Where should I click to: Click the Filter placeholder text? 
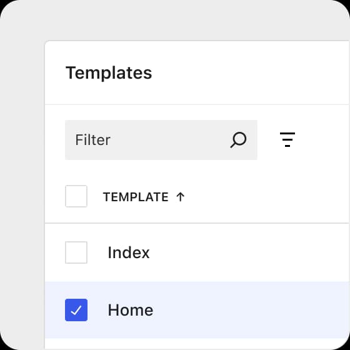click(92, 140)
